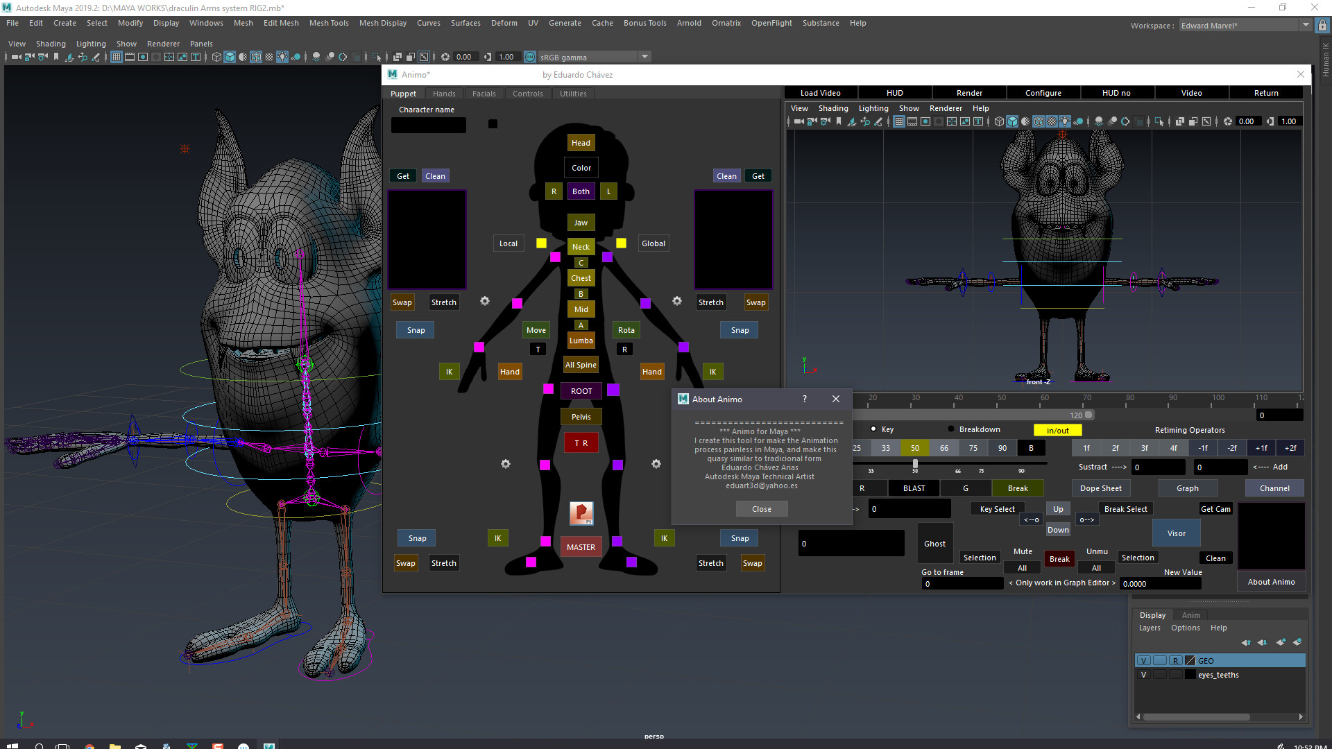Open the File menu
The image size is (1332, 749).
tap(12, 23)
